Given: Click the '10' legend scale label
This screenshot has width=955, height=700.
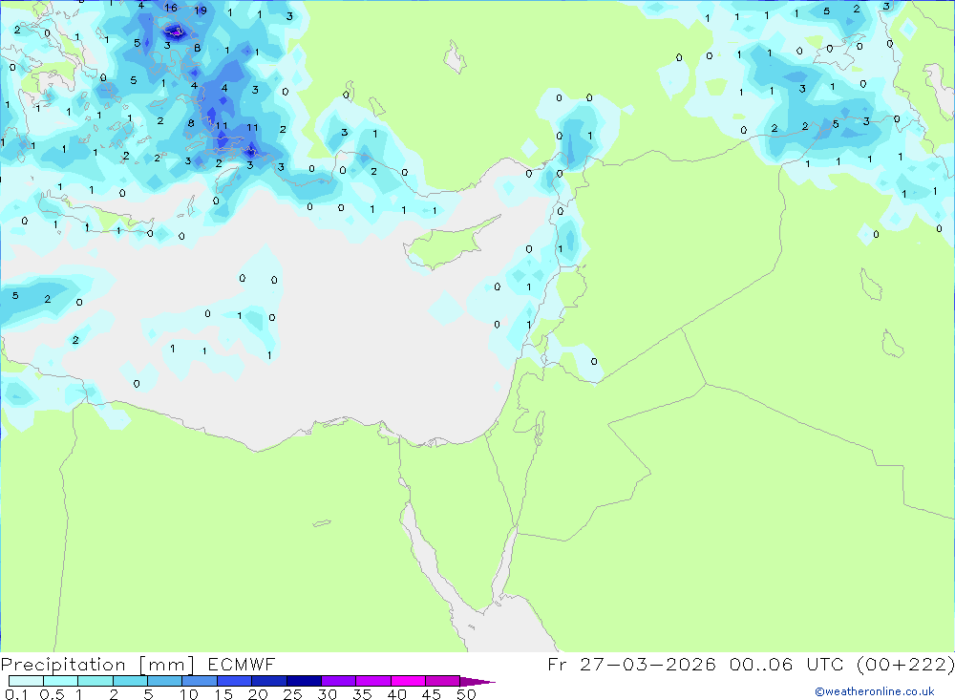Looking at the screenshot, I should [x=189, y=694].
